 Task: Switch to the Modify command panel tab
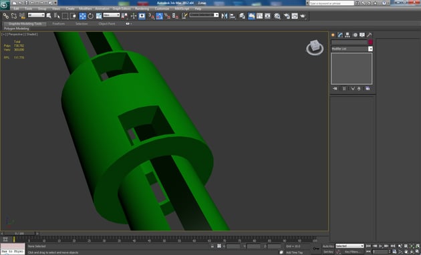click(340, 35)
